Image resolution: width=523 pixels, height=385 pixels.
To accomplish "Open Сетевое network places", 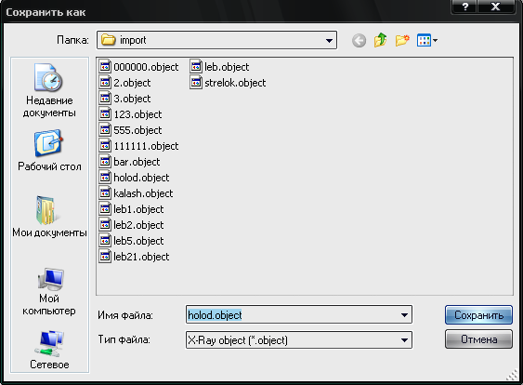I will [49, 350].
